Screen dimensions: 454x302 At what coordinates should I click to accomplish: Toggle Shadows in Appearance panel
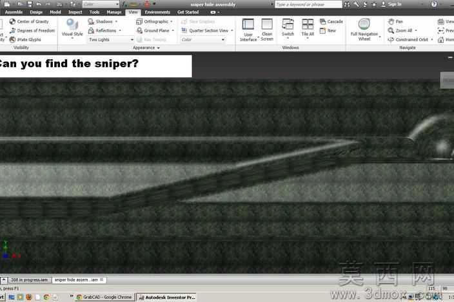coord(100,21)
